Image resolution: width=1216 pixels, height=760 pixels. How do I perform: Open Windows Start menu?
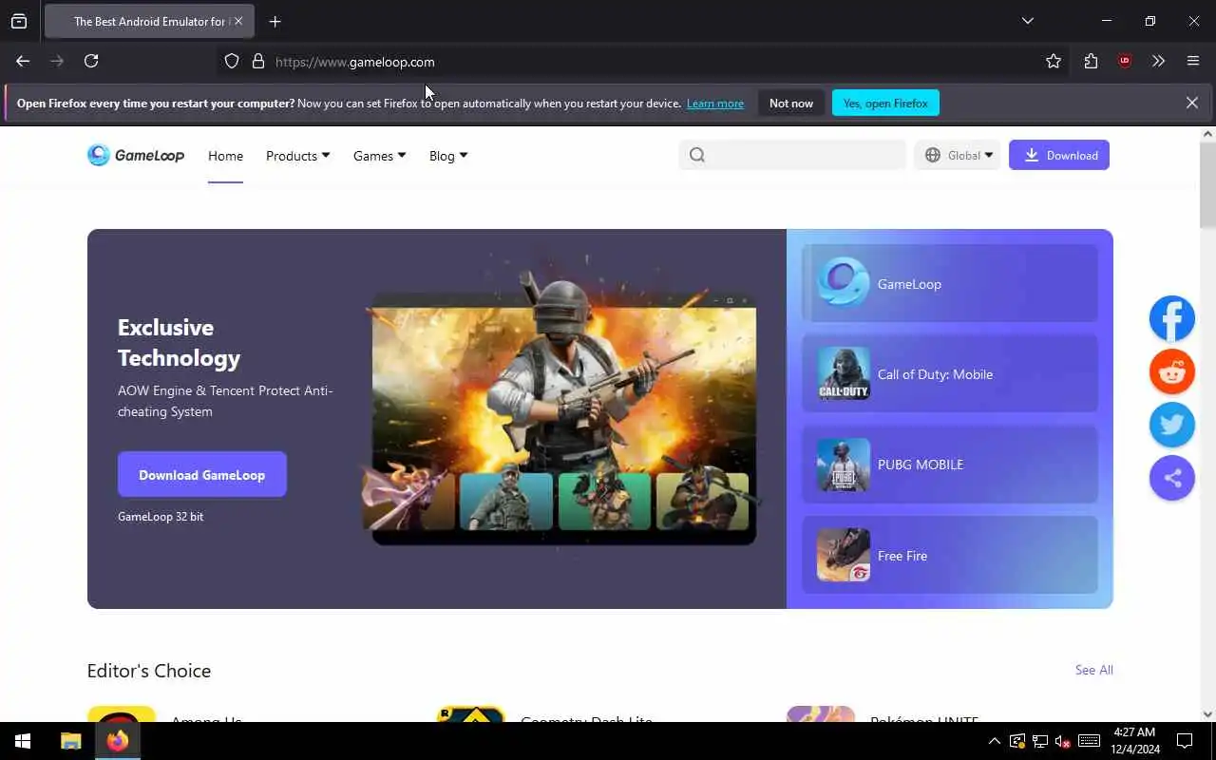(23, 741)
